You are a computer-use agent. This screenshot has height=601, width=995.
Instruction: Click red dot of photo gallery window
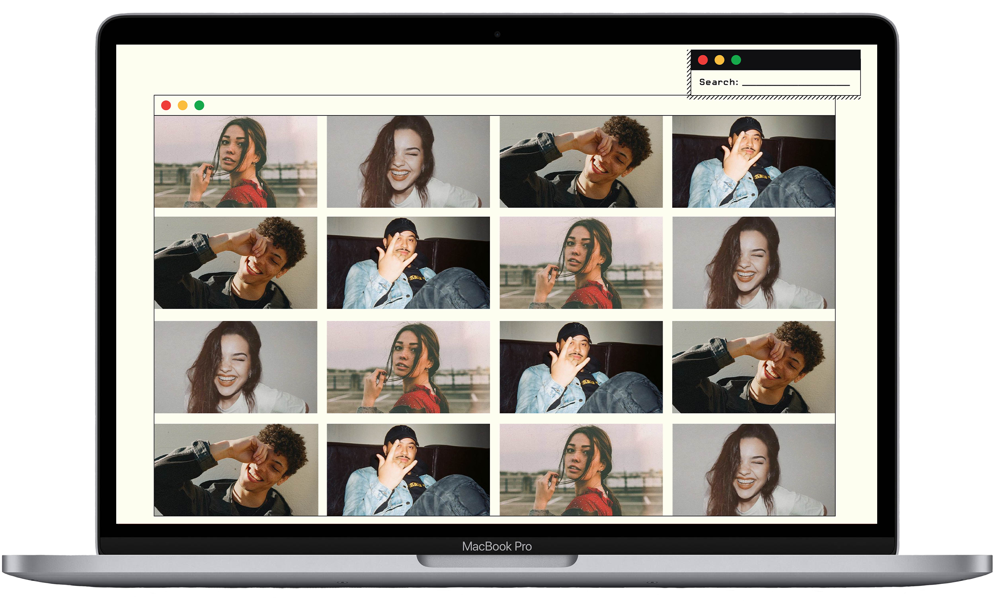coord(166,105)
